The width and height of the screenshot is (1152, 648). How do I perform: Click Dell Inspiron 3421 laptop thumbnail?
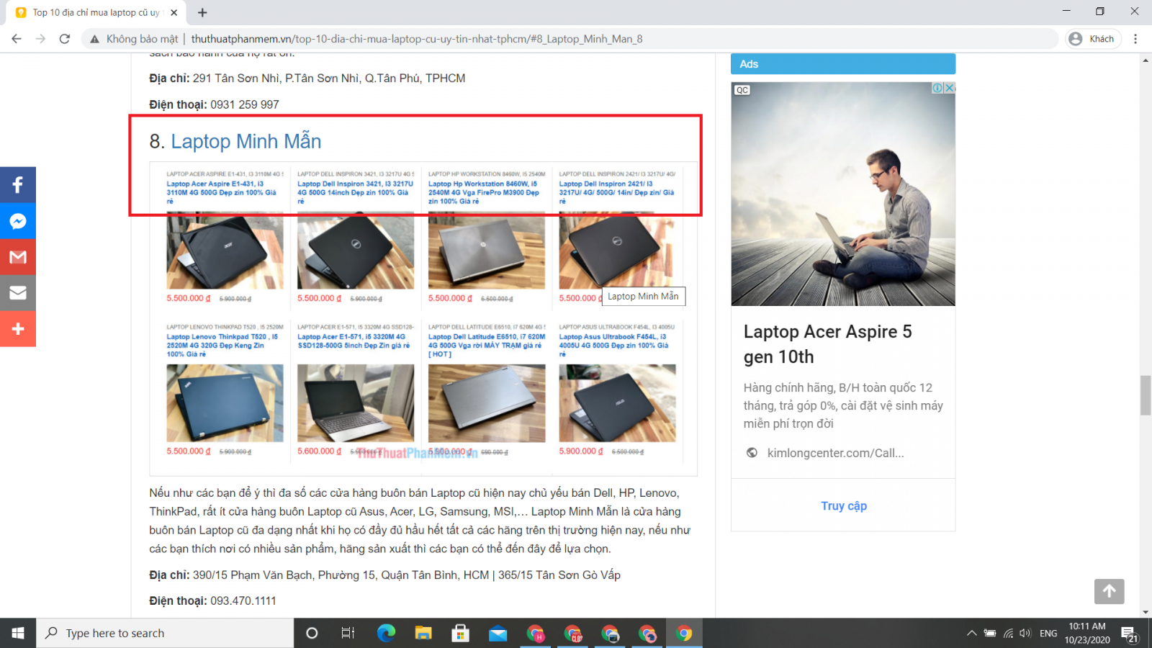[356, 251]
